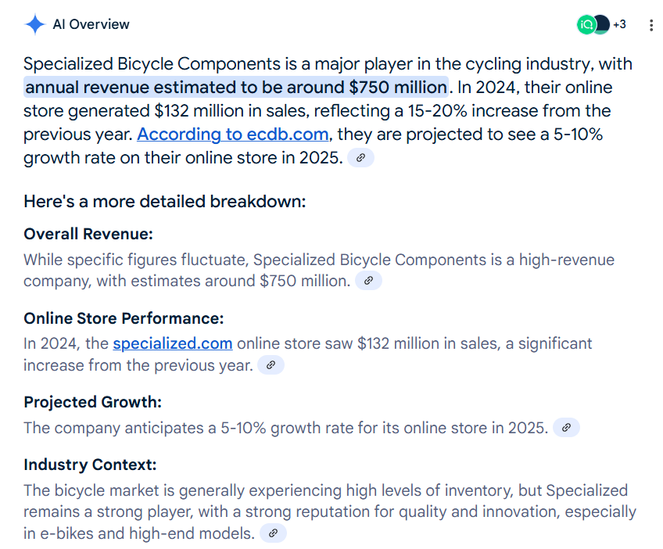Visit the specialized.com link
Viewport: 663px width, 549px height.
[173, 343]
